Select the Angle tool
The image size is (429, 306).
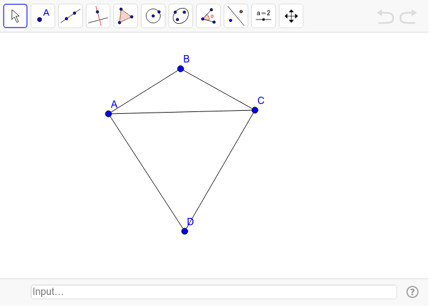(208, 16)
